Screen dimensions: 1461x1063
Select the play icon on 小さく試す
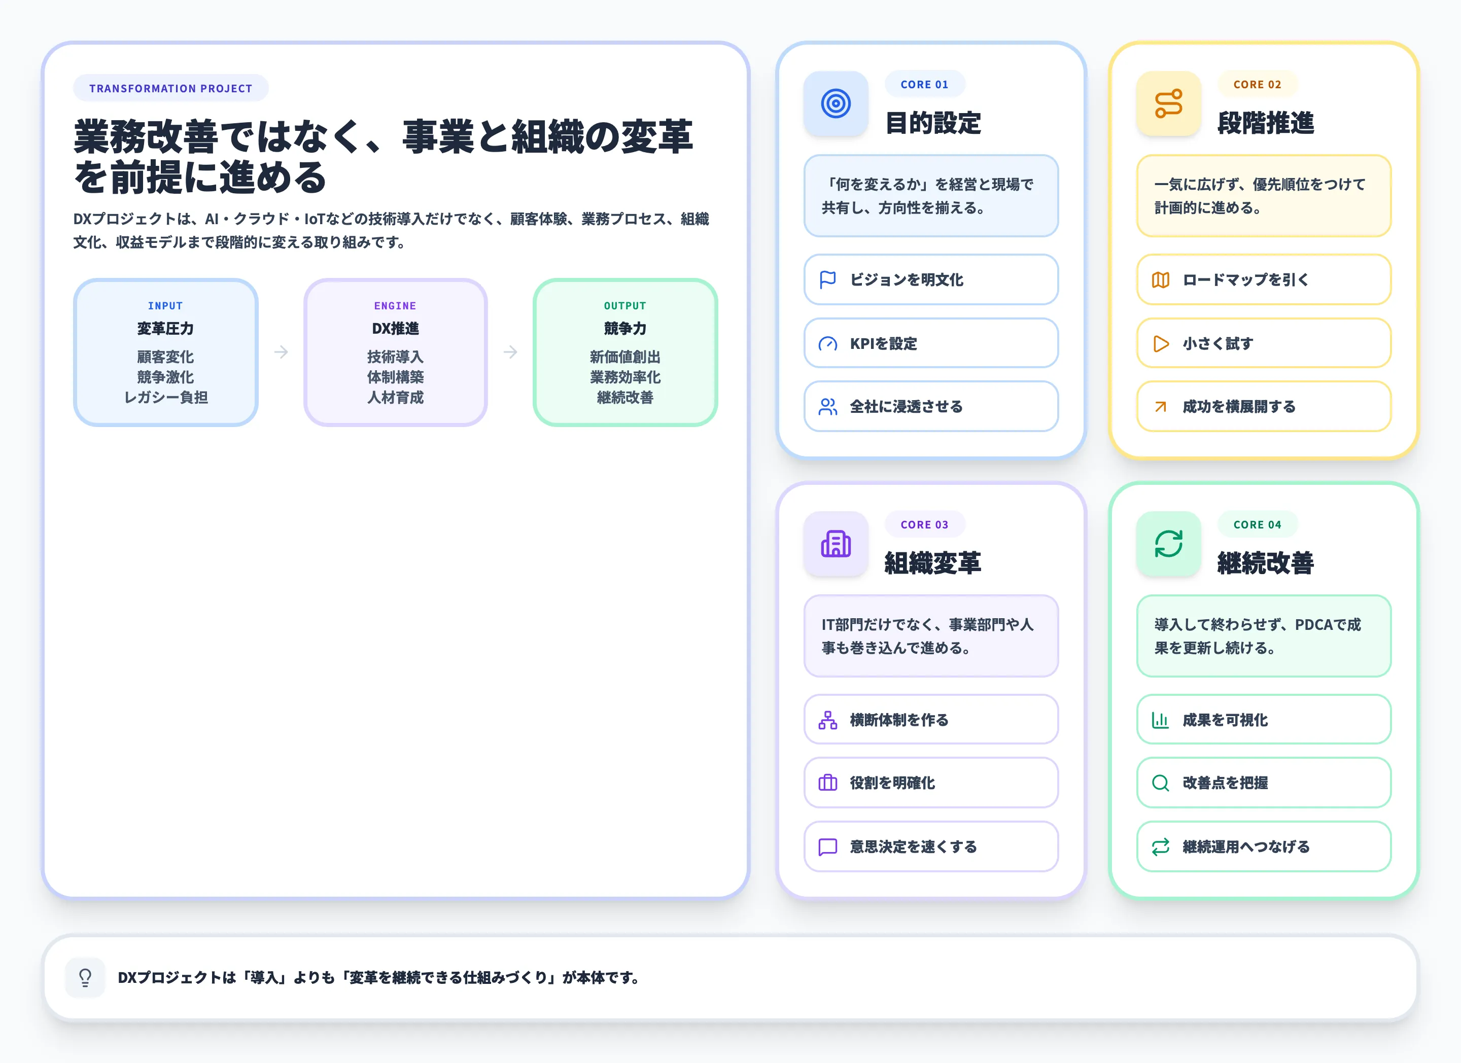click(1160, 343)
